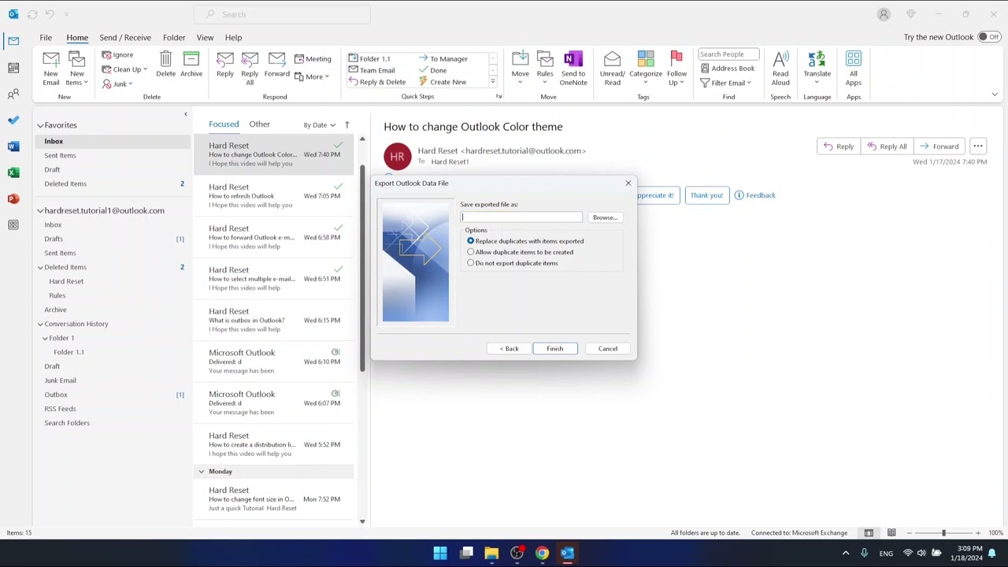Click Feedback link in reading pane
Viewport: 1008px width, 567px height.
pyautogui.click(x=755, y=195)
